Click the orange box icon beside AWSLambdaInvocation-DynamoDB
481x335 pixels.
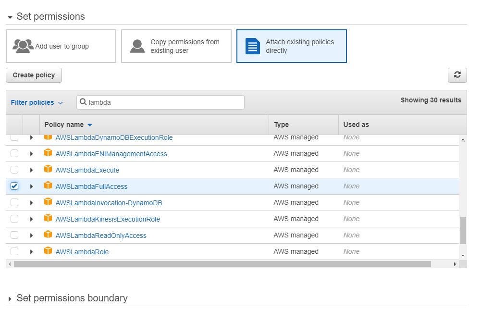pyautogui.click(x=48, y=201)
